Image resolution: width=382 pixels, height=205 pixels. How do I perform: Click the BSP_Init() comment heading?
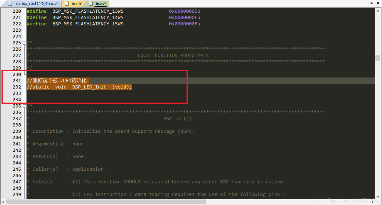pos(177,119)
